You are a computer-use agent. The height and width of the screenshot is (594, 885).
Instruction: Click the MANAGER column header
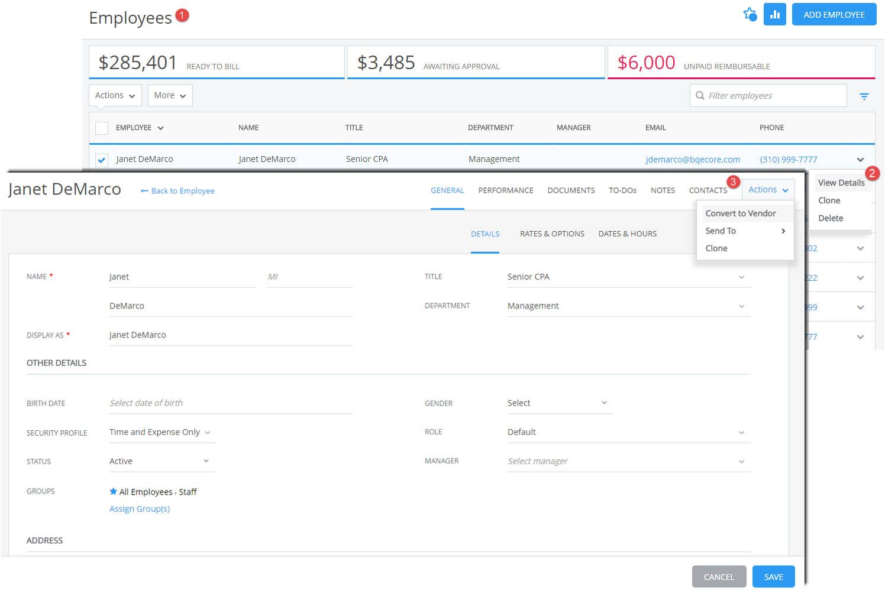pos(573,128)
